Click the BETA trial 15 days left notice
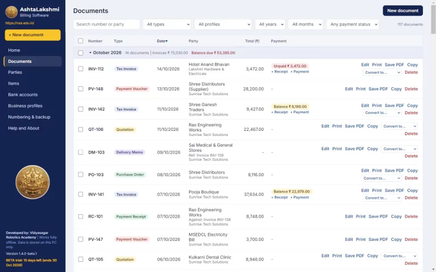This screenshot has width=436, height=272. click(x=31, y=262)
